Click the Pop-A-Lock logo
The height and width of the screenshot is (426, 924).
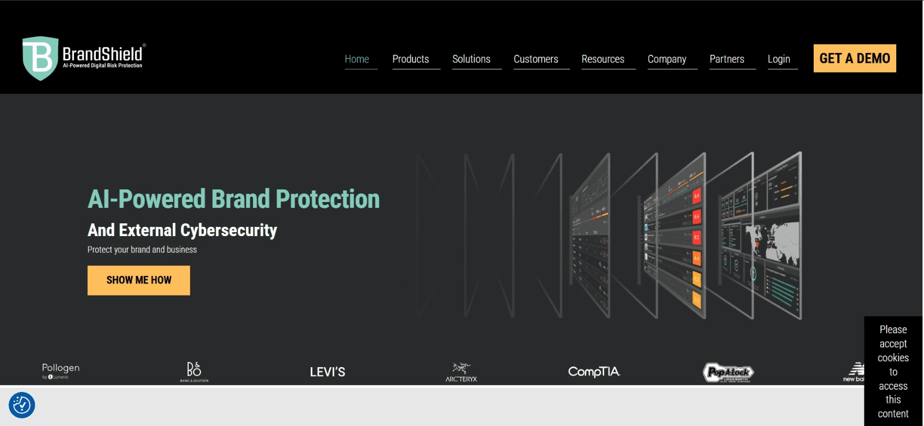(728, 372)
